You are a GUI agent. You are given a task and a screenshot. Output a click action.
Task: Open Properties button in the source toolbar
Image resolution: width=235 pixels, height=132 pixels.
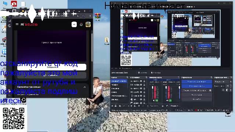tap(142, 73)
